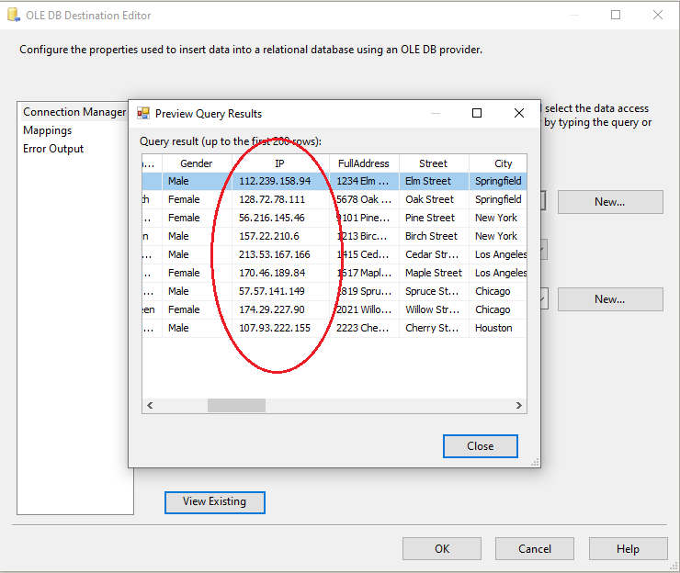Switch to the Mappings page
Viewport: 680px width, 573px height.
click(x=47, y=130)
